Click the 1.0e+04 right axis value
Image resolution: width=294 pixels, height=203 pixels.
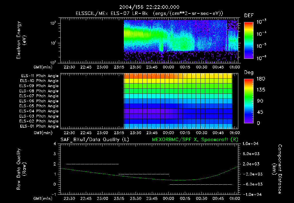click(x=250, y=144)
